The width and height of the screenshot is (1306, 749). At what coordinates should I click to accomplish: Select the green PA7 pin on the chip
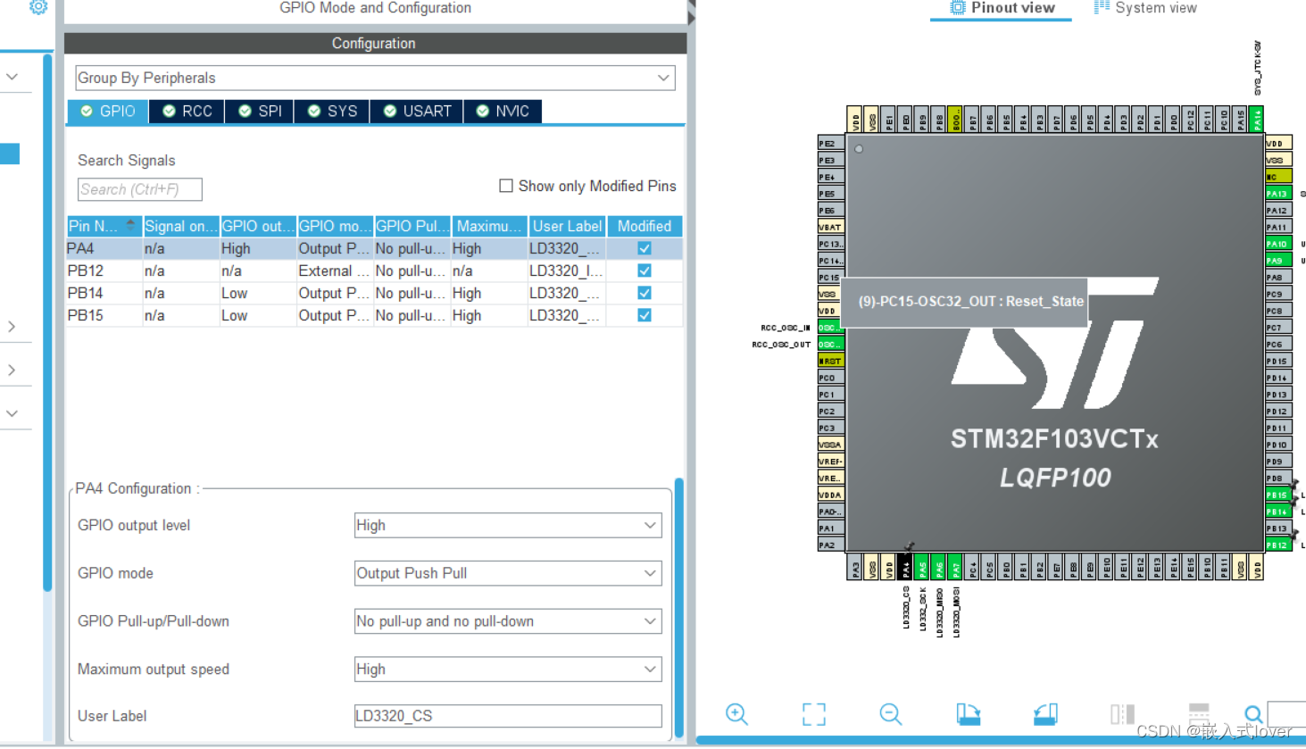coord(955,567)
